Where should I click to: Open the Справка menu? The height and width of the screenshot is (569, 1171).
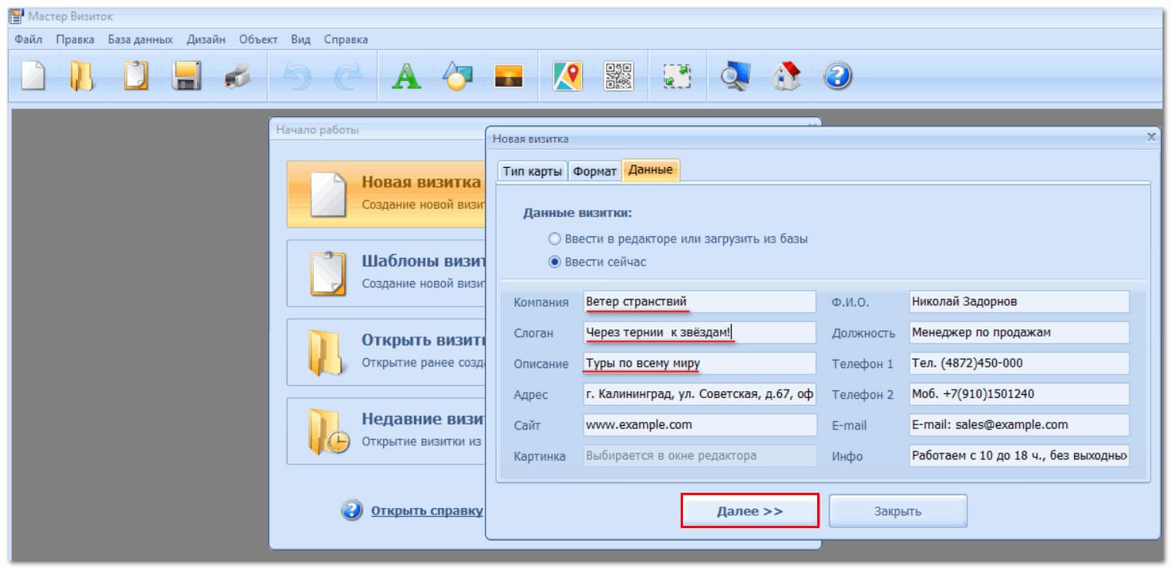345,39
